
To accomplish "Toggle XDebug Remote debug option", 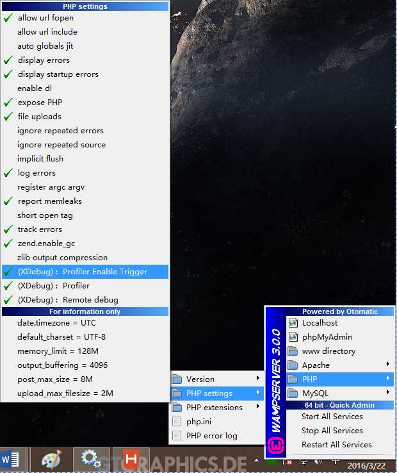I will coord(85,300).
